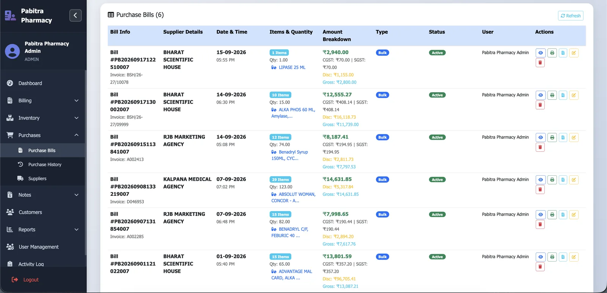The width and height of the screenshot is (607, 293).
Task: Expand the Notes submenu
Action: pos(43,195)
